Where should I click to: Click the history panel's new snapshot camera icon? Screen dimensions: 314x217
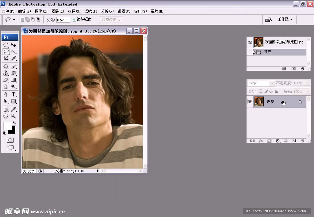294,69
